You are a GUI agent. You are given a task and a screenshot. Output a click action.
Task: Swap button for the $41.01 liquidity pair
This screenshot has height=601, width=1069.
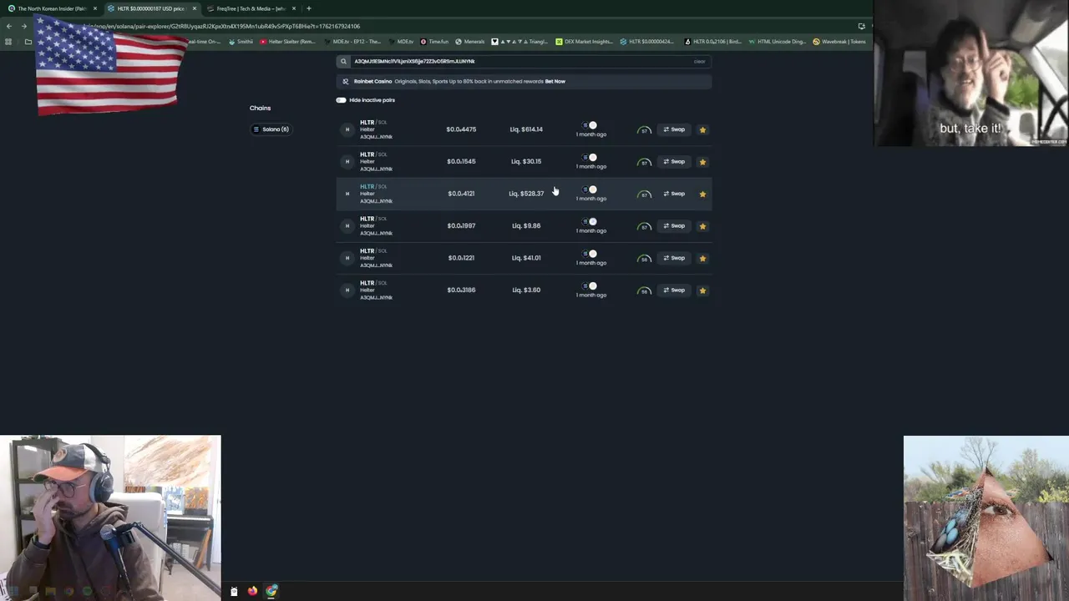[675, 258]
